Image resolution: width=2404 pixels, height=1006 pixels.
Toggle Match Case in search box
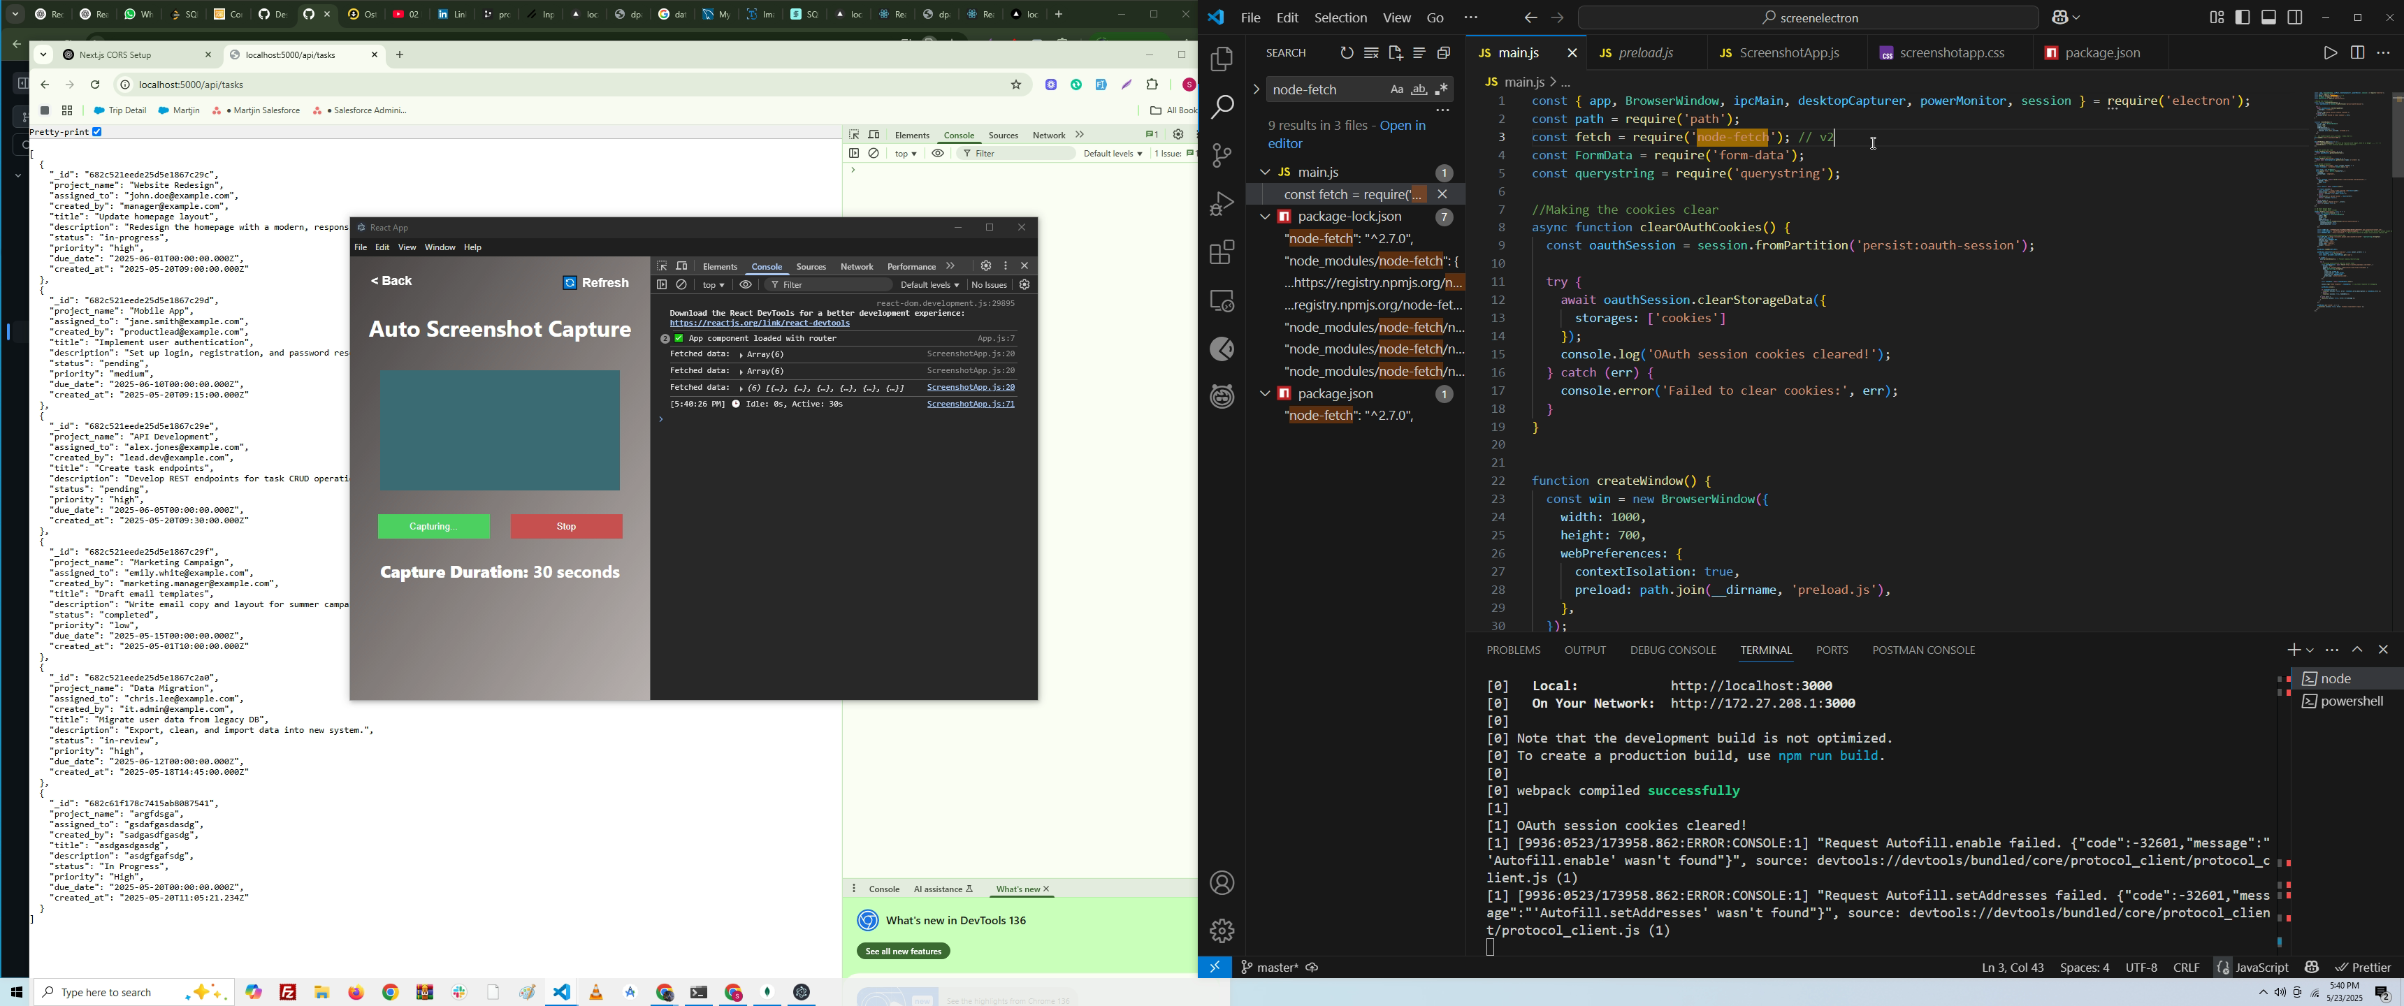(x=1396, y=89)
